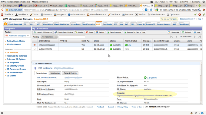Open the Viewing All Instances dropdown
This screenshot has height=115, width=206.
click(x=49, y=37)
